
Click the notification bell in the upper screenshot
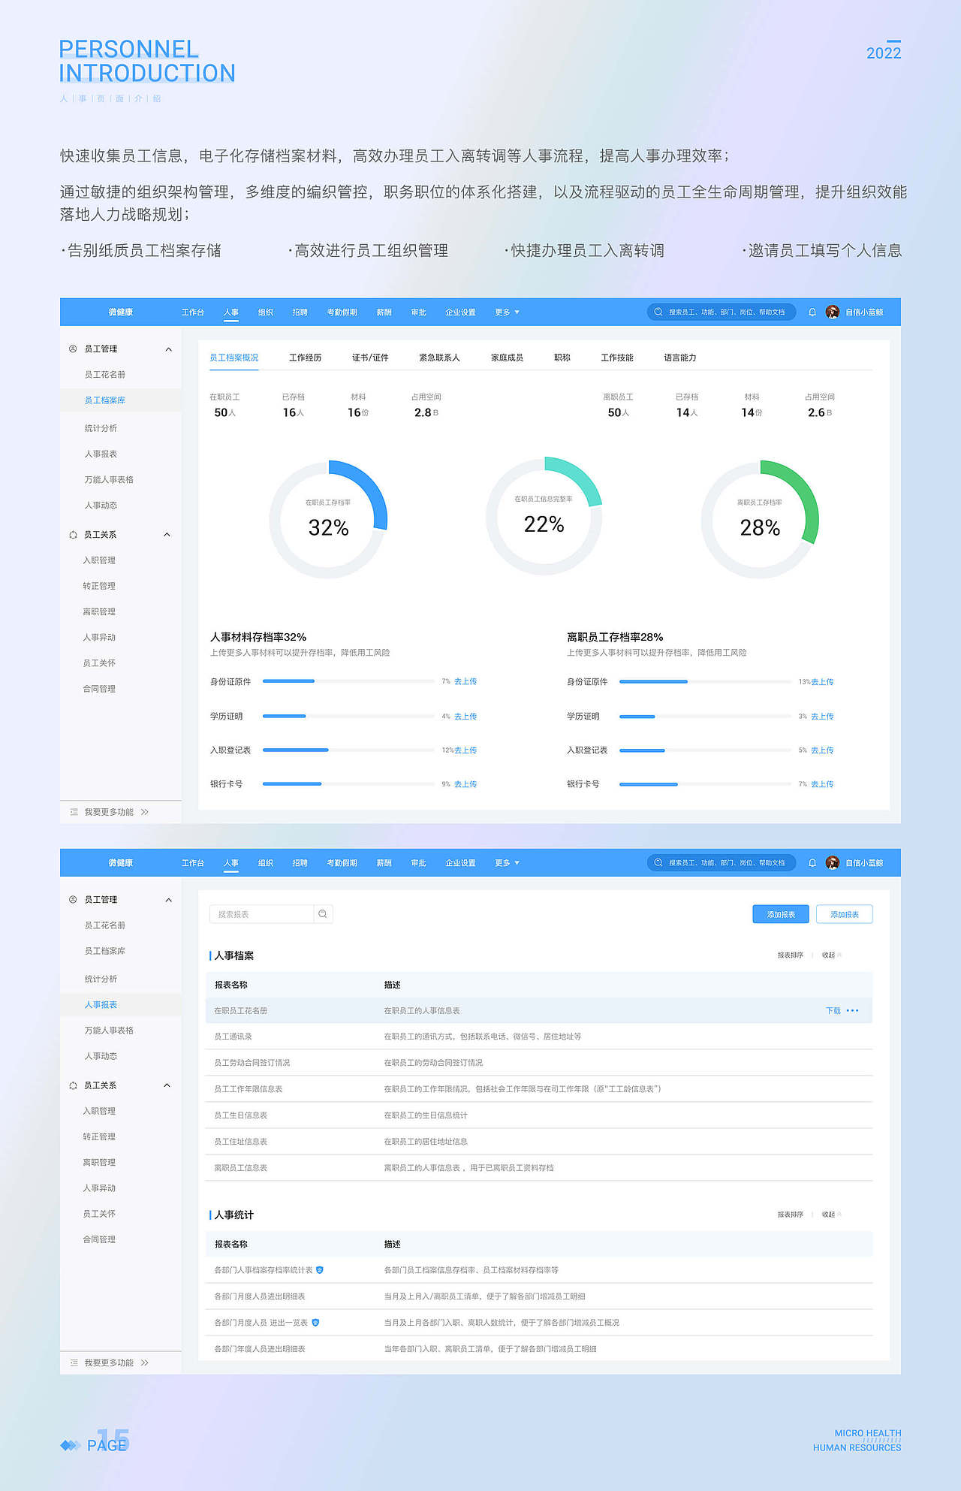pyautogui.click(x=812, y=312)
